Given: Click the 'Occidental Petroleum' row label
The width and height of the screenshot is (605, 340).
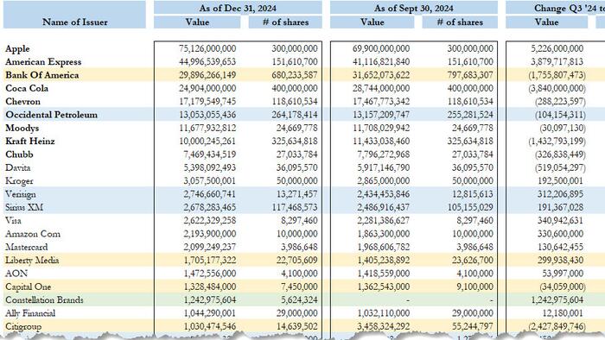Looking at the screenshot, I should (x=51, y=115).
